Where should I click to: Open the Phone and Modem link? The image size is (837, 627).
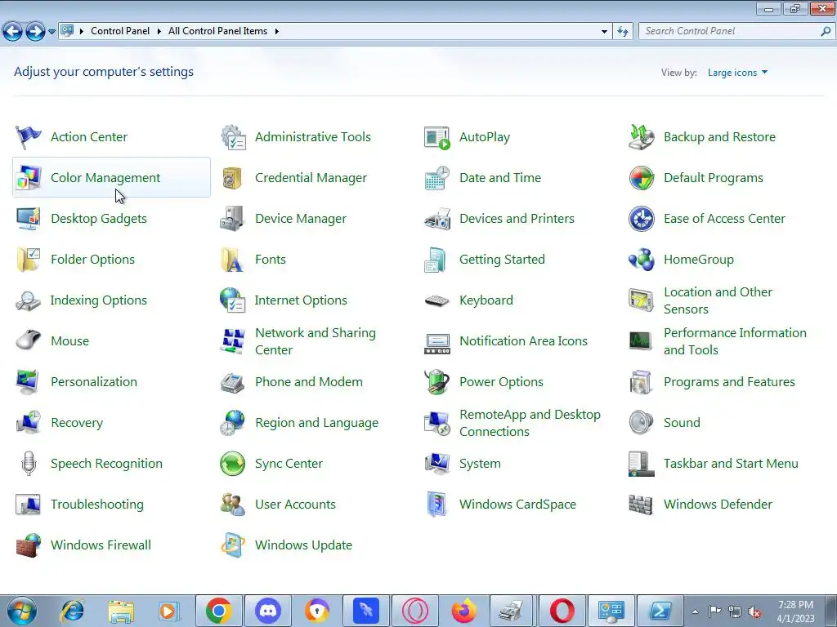pyautogui.click(x=309, y=382)
